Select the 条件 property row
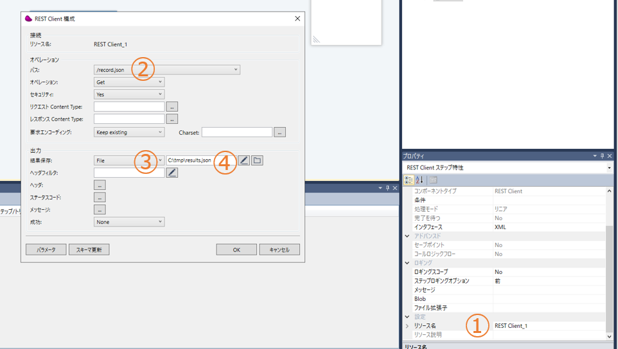Screen dimensions: 618x349 click(508, 200)
